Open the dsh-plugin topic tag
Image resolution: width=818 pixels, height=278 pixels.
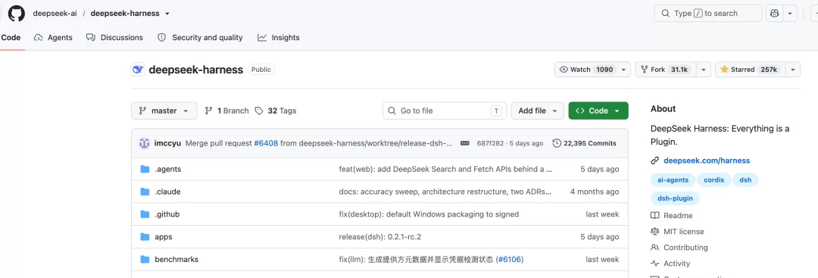click(x=675, y=198)
